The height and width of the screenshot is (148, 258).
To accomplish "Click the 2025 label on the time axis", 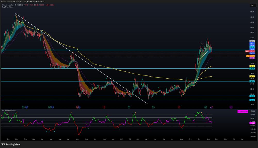I will click(122, 139).
